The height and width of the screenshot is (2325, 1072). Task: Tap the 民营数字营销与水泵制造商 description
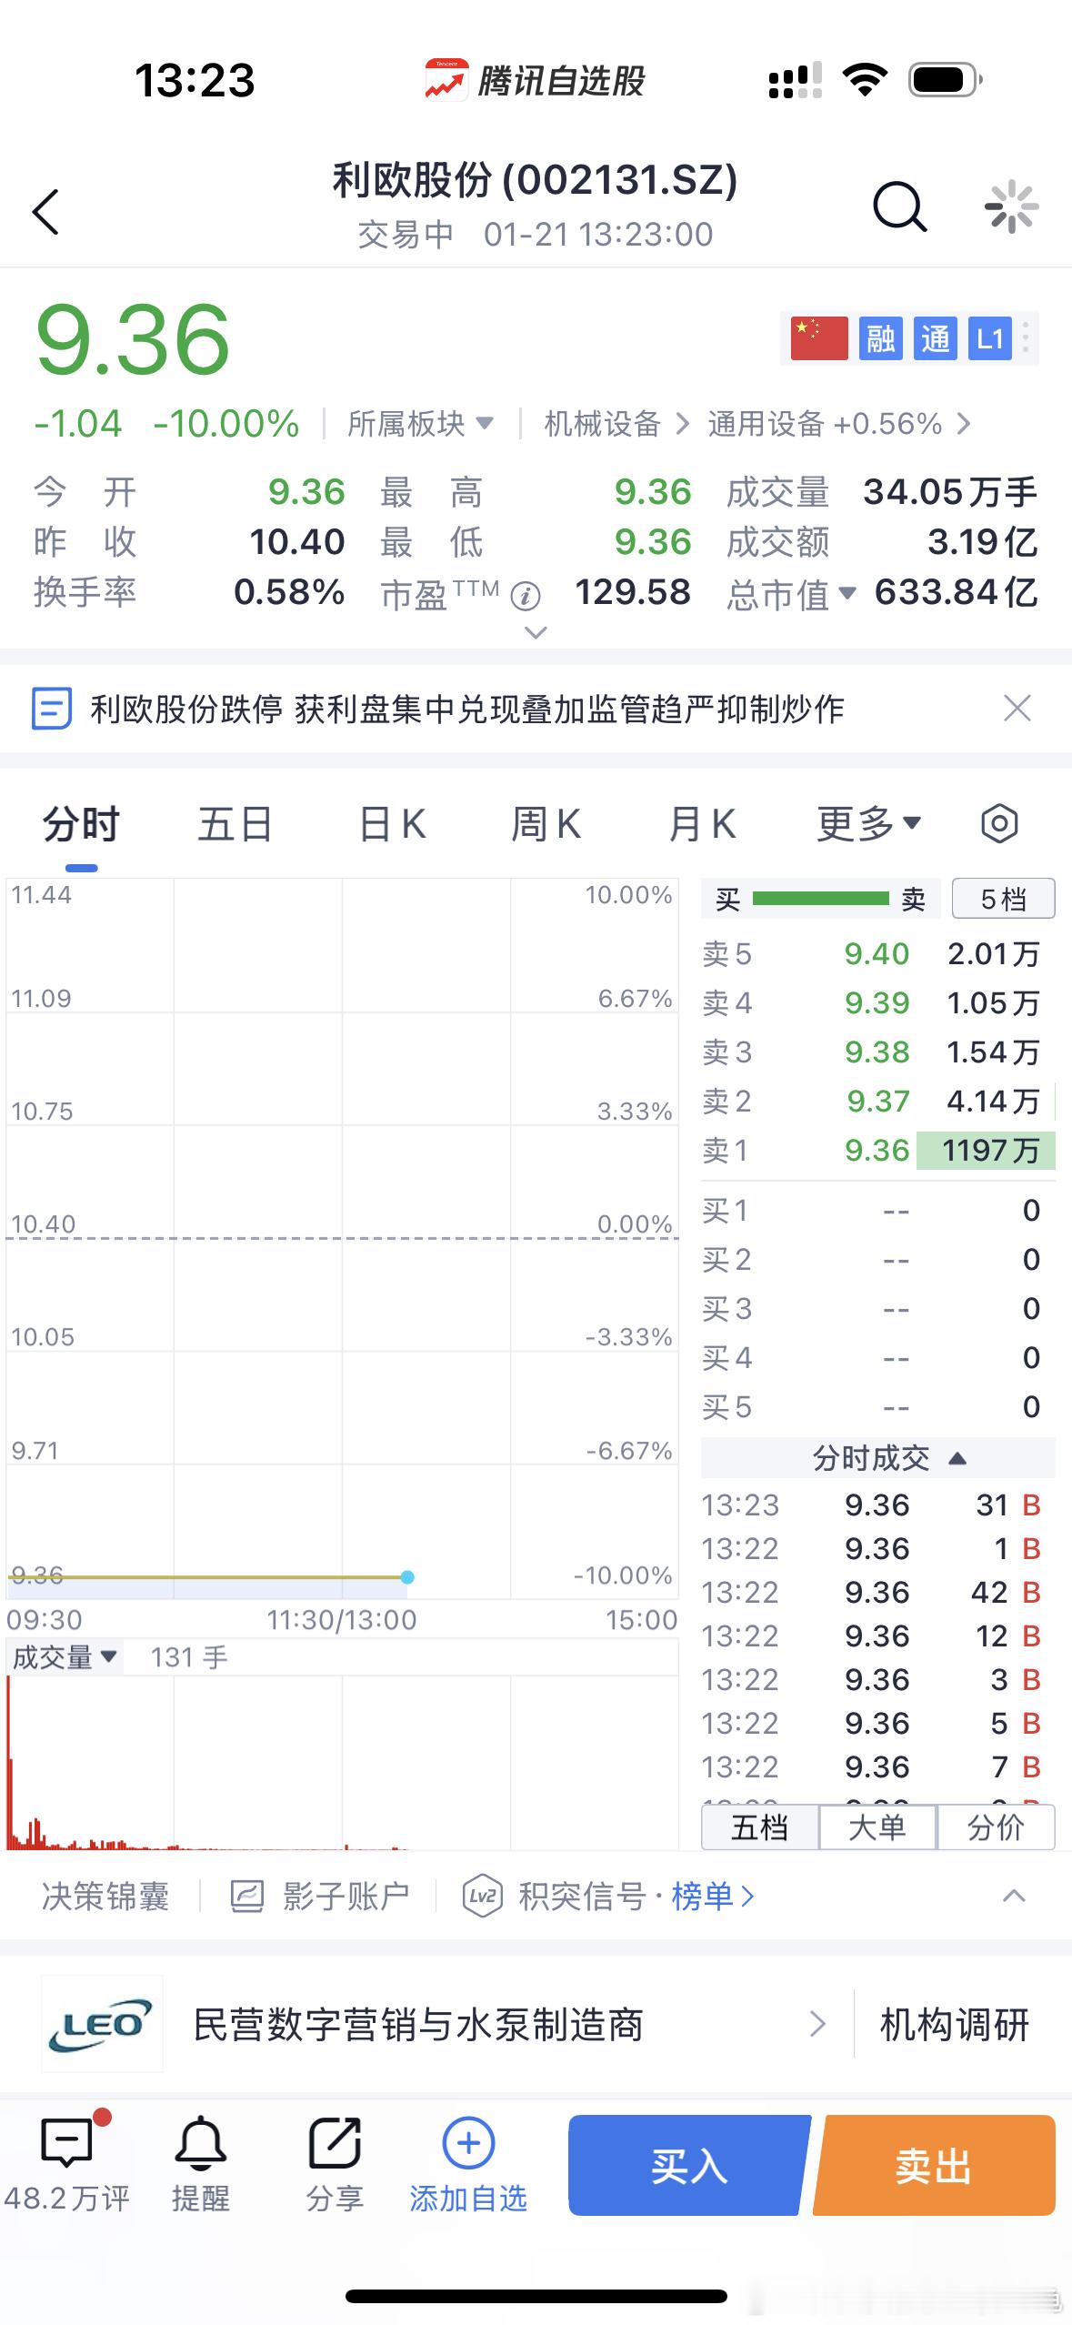[418, 2025]
